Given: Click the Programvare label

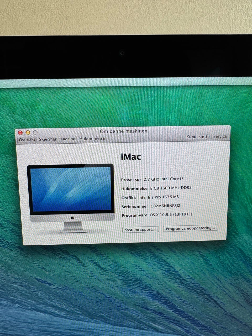Looking at the screenshot, I should [135, 215].
